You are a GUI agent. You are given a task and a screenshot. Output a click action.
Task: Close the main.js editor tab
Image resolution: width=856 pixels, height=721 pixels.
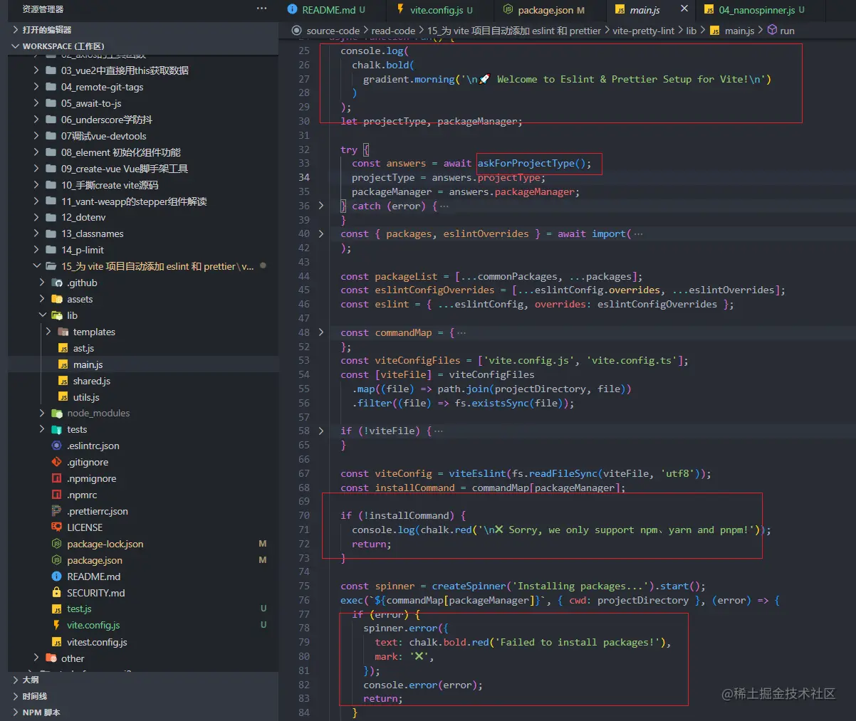click(x=684, y=9)
